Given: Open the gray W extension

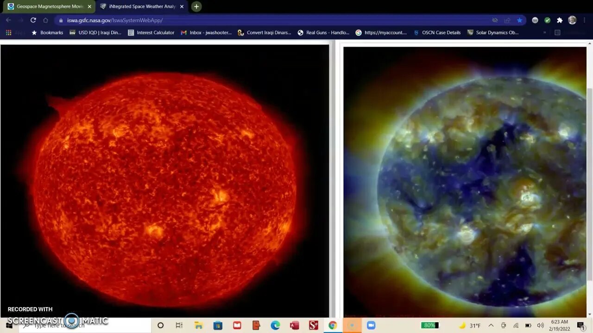Looking at the screenshot, I should 535,20.
